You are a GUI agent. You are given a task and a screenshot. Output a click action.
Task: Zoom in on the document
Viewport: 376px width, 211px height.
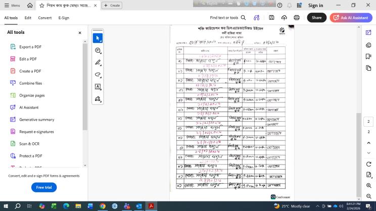tap(368, 186)
